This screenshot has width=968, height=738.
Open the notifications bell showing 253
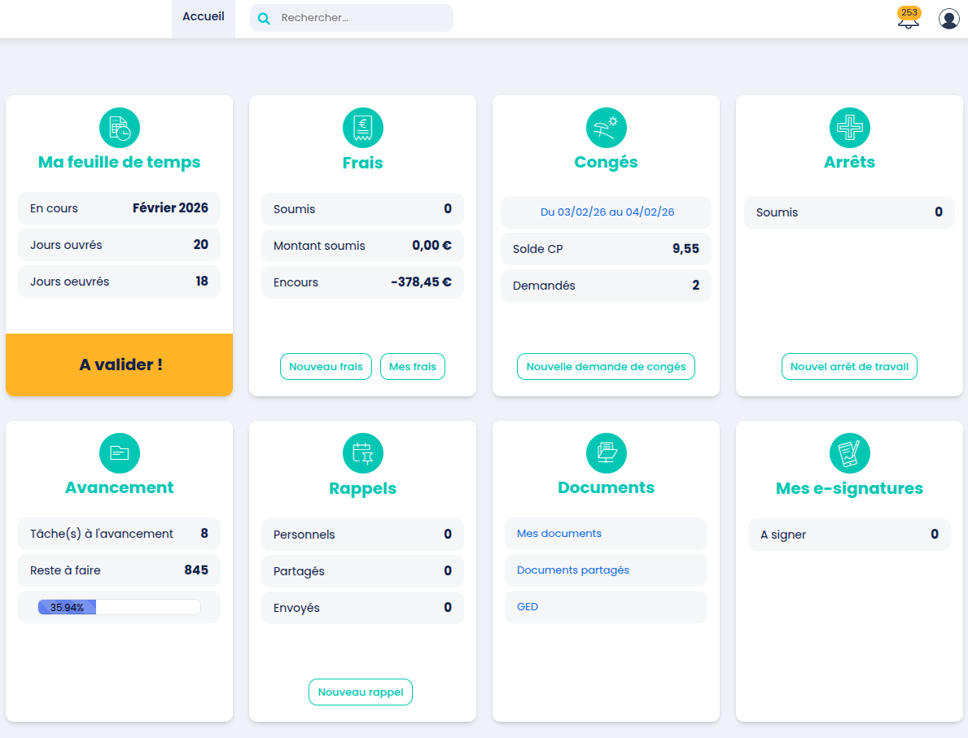coord(907,18)
